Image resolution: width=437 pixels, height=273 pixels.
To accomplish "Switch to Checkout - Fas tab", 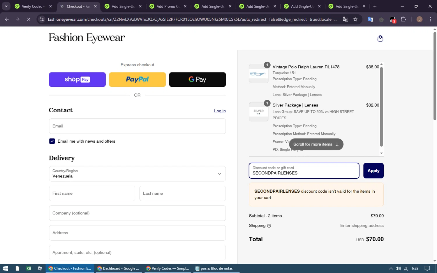I will pos(78,6).
